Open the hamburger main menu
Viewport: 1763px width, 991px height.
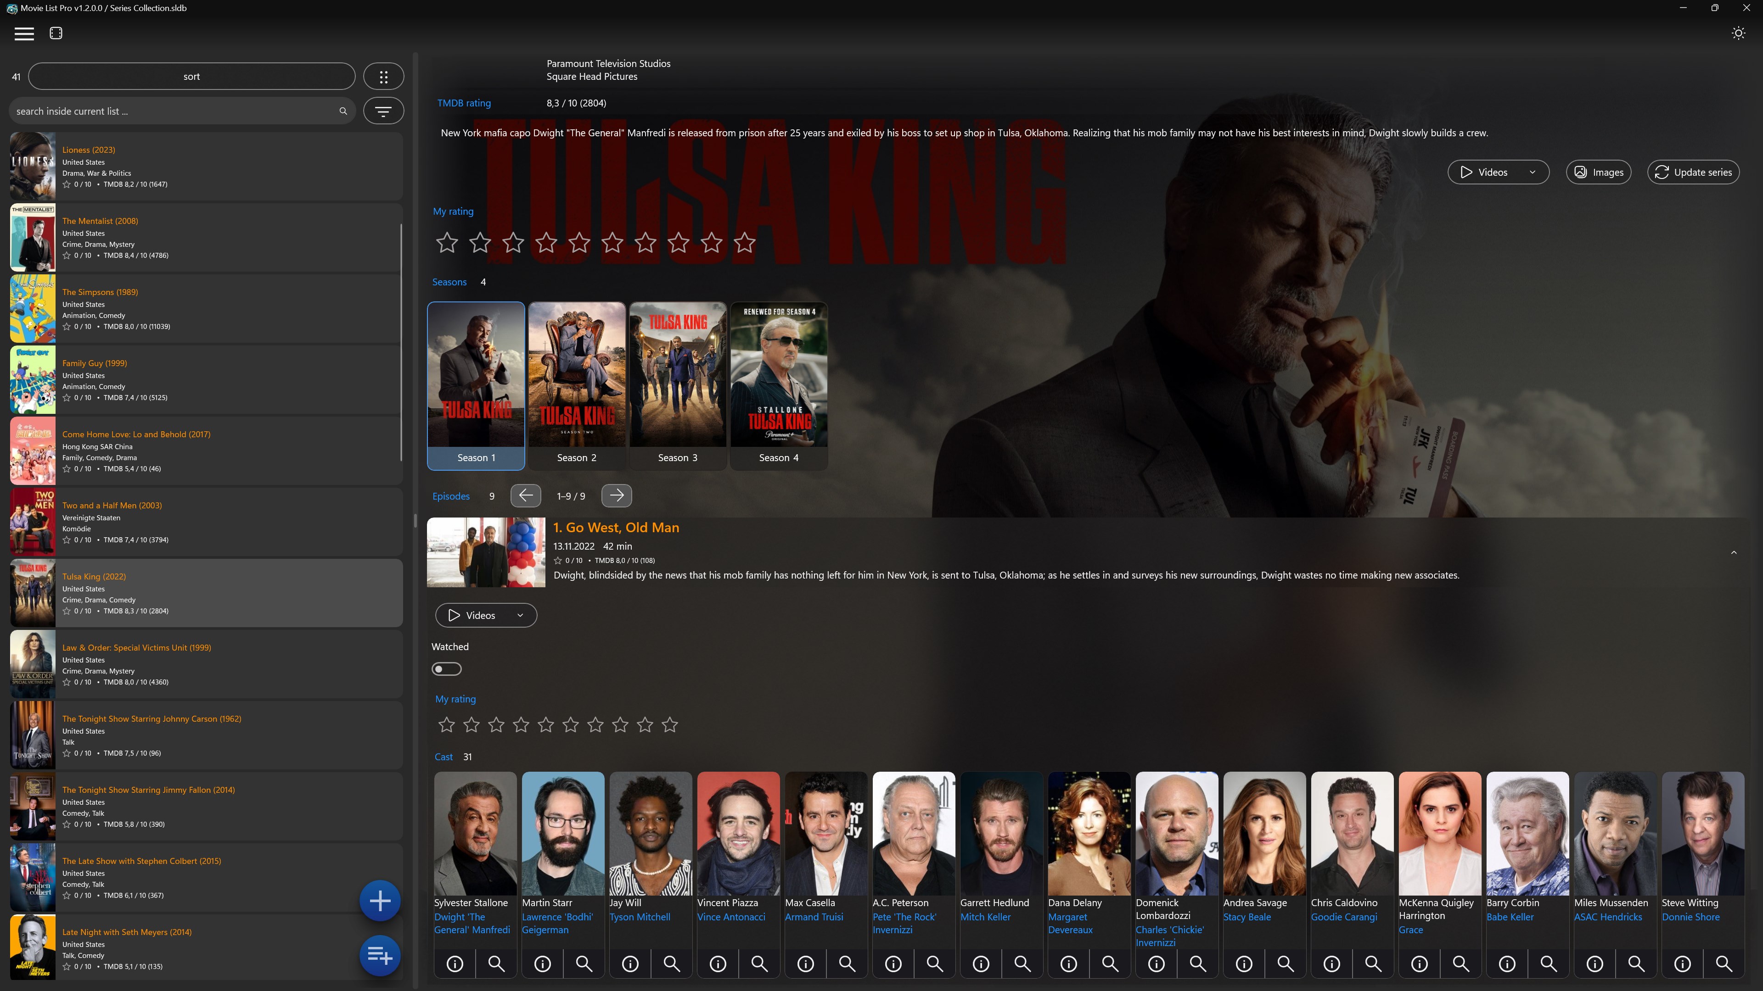click(x=24, y=33)
